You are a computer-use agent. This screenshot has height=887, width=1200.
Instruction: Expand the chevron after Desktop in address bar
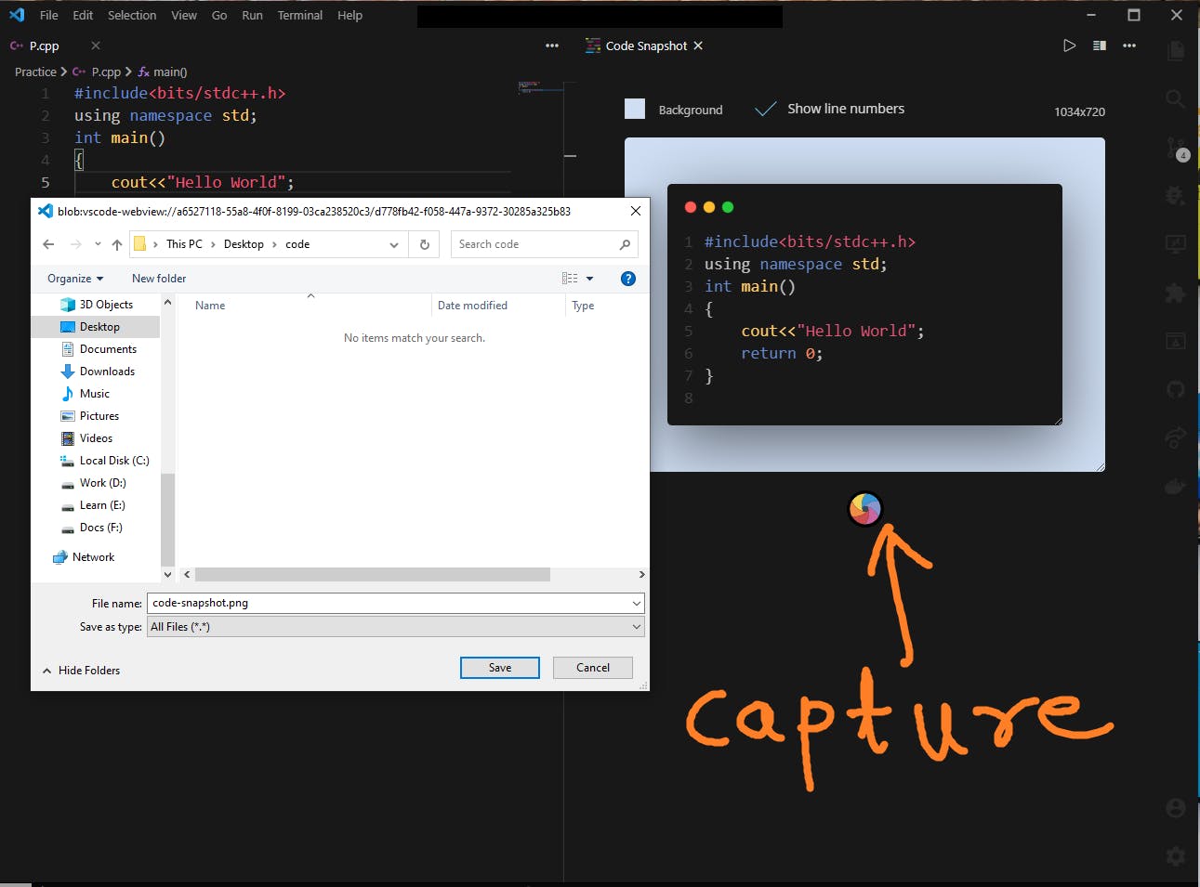pyautogui.click(x=274, y=244)
